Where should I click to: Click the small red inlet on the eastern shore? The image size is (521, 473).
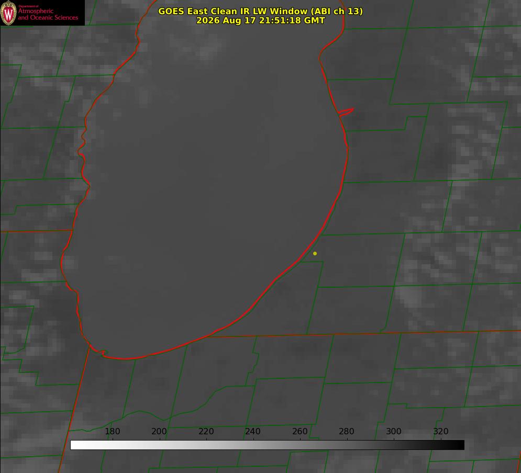click(346, 111)
